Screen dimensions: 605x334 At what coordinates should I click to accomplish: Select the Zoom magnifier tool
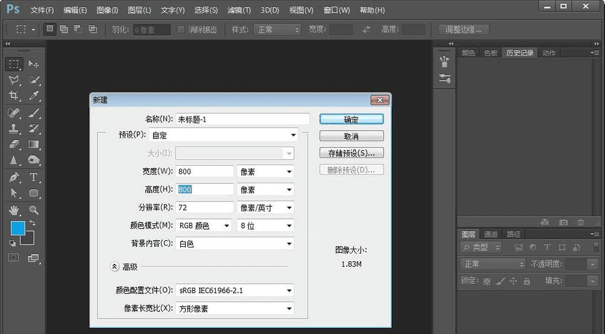(x=34, y=210)
